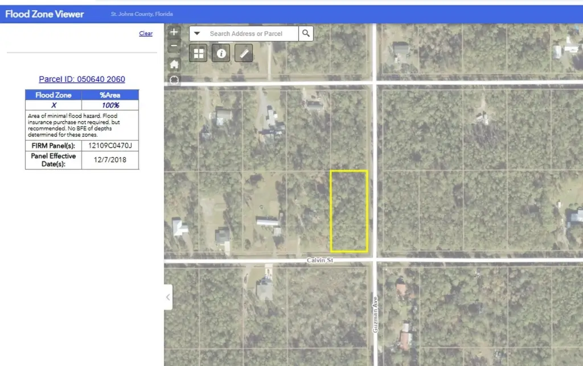
Task: Collapse the left side panel
Action: tap(168, 297)
